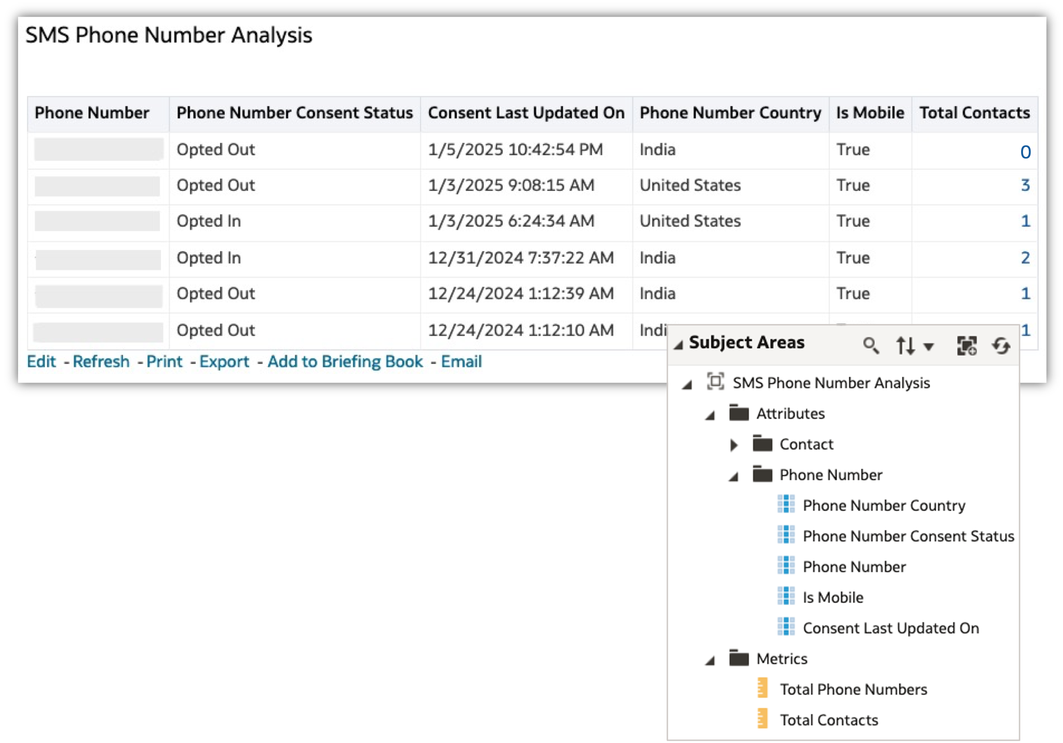Click the search icon in Subject Areas
Screen dimensions: 1063x743
tap(871, 345)
